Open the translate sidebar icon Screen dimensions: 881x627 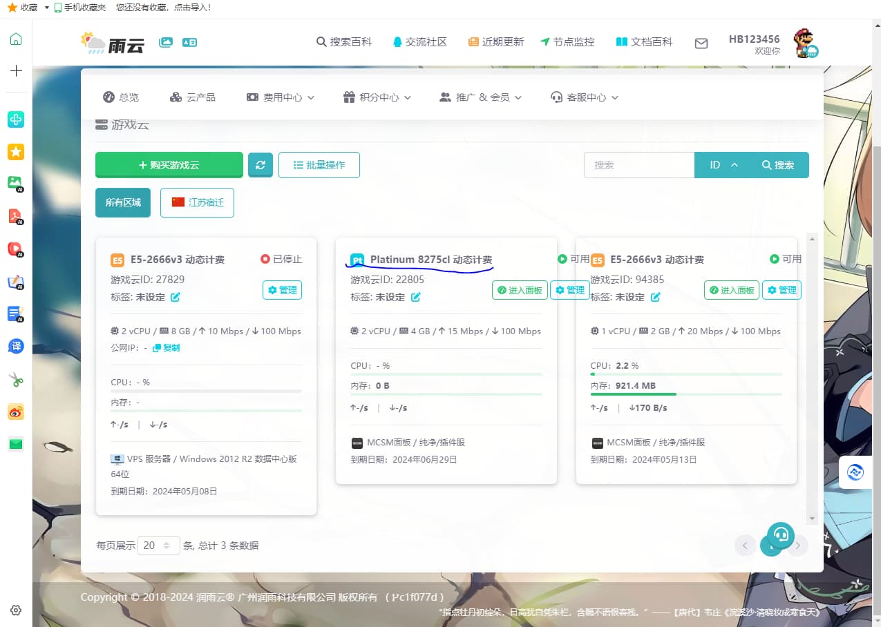[x=16, y=346]
